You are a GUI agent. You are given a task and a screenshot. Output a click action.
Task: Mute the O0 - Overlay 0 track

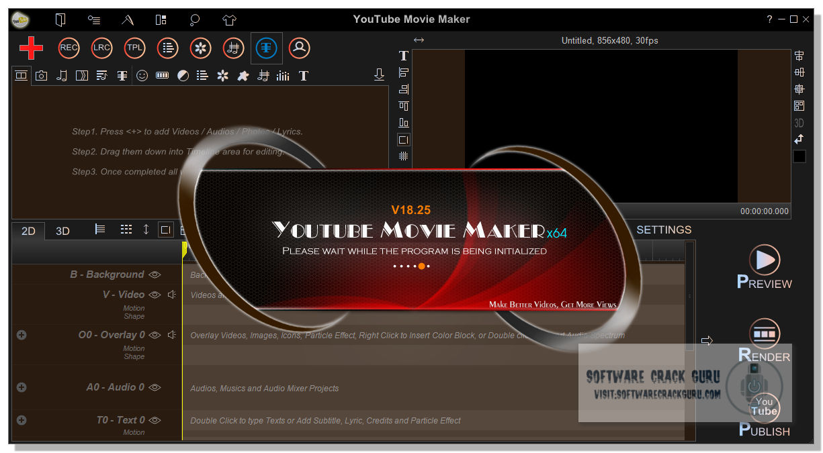172,335
